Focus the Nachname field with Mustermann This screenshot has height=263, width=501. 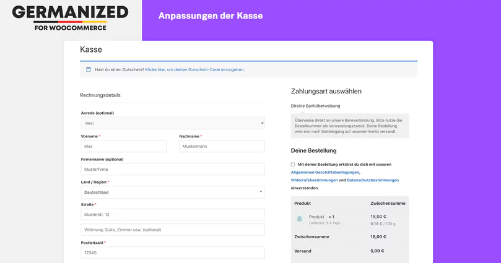click(222, 146)
